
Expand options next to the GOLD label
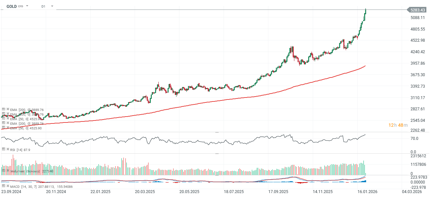(x=27, y=6)
